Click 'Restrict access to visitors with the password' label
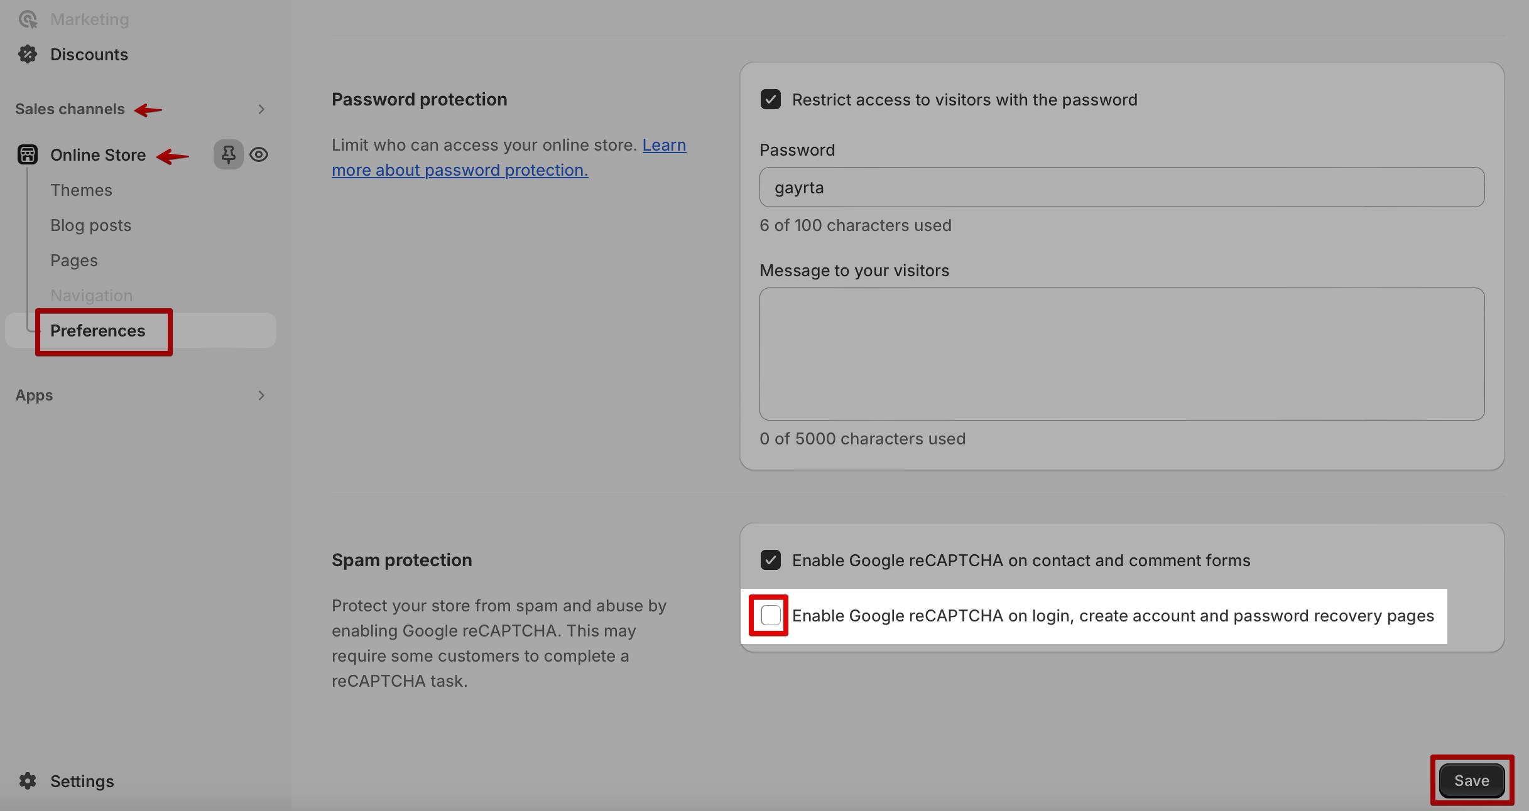 pos(965,100)
